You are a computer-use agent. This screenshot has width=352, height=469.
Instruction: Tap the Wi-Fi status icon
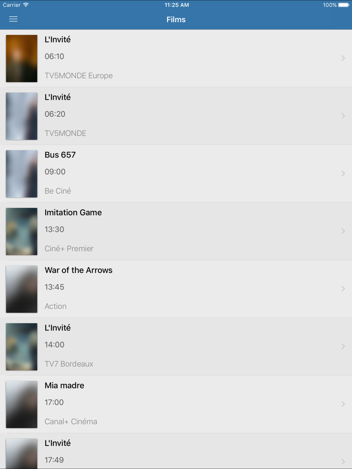26,5
